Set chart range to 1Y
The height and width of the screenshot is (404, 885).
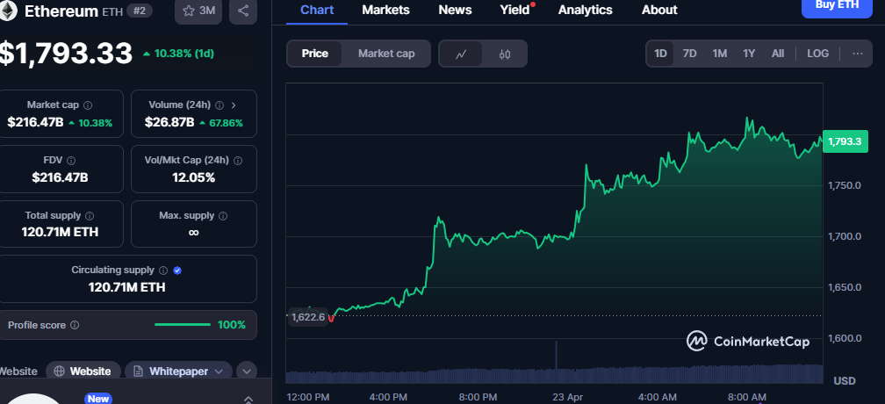[749, 54]
